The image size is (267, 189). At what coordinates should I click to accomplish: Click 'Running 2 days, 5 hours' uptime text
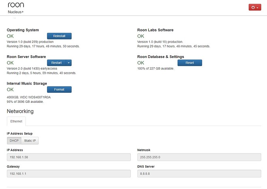pyautogui.click(x=41, y=73)
